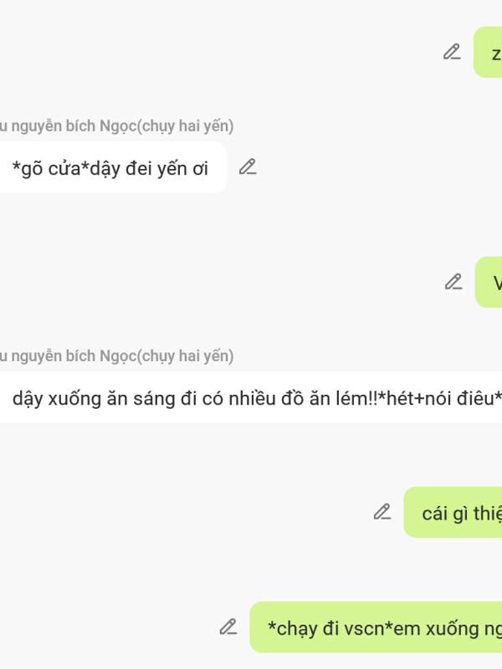Click "(chụy hai yến)" in the first sender label
This screenshot has height=669, width=502.
pyautogui.click(x=185, y=126)
